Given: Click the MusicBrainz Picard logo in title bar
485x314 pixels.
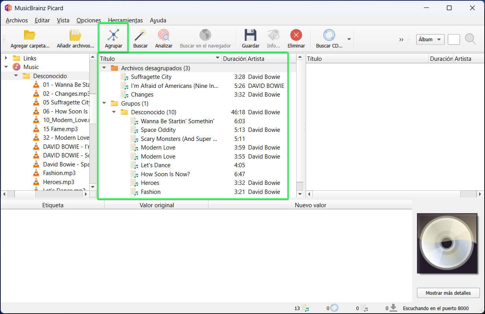Looking at the screenshot, I should click(x=8, y=8).
